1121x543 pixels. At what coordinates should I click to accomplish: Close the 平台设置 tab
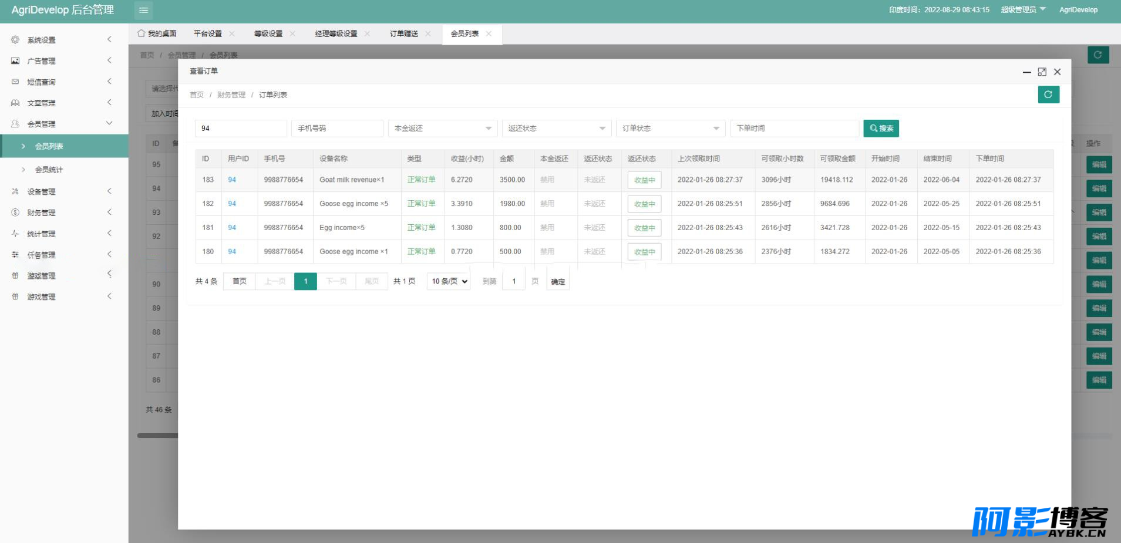[232, 33]
